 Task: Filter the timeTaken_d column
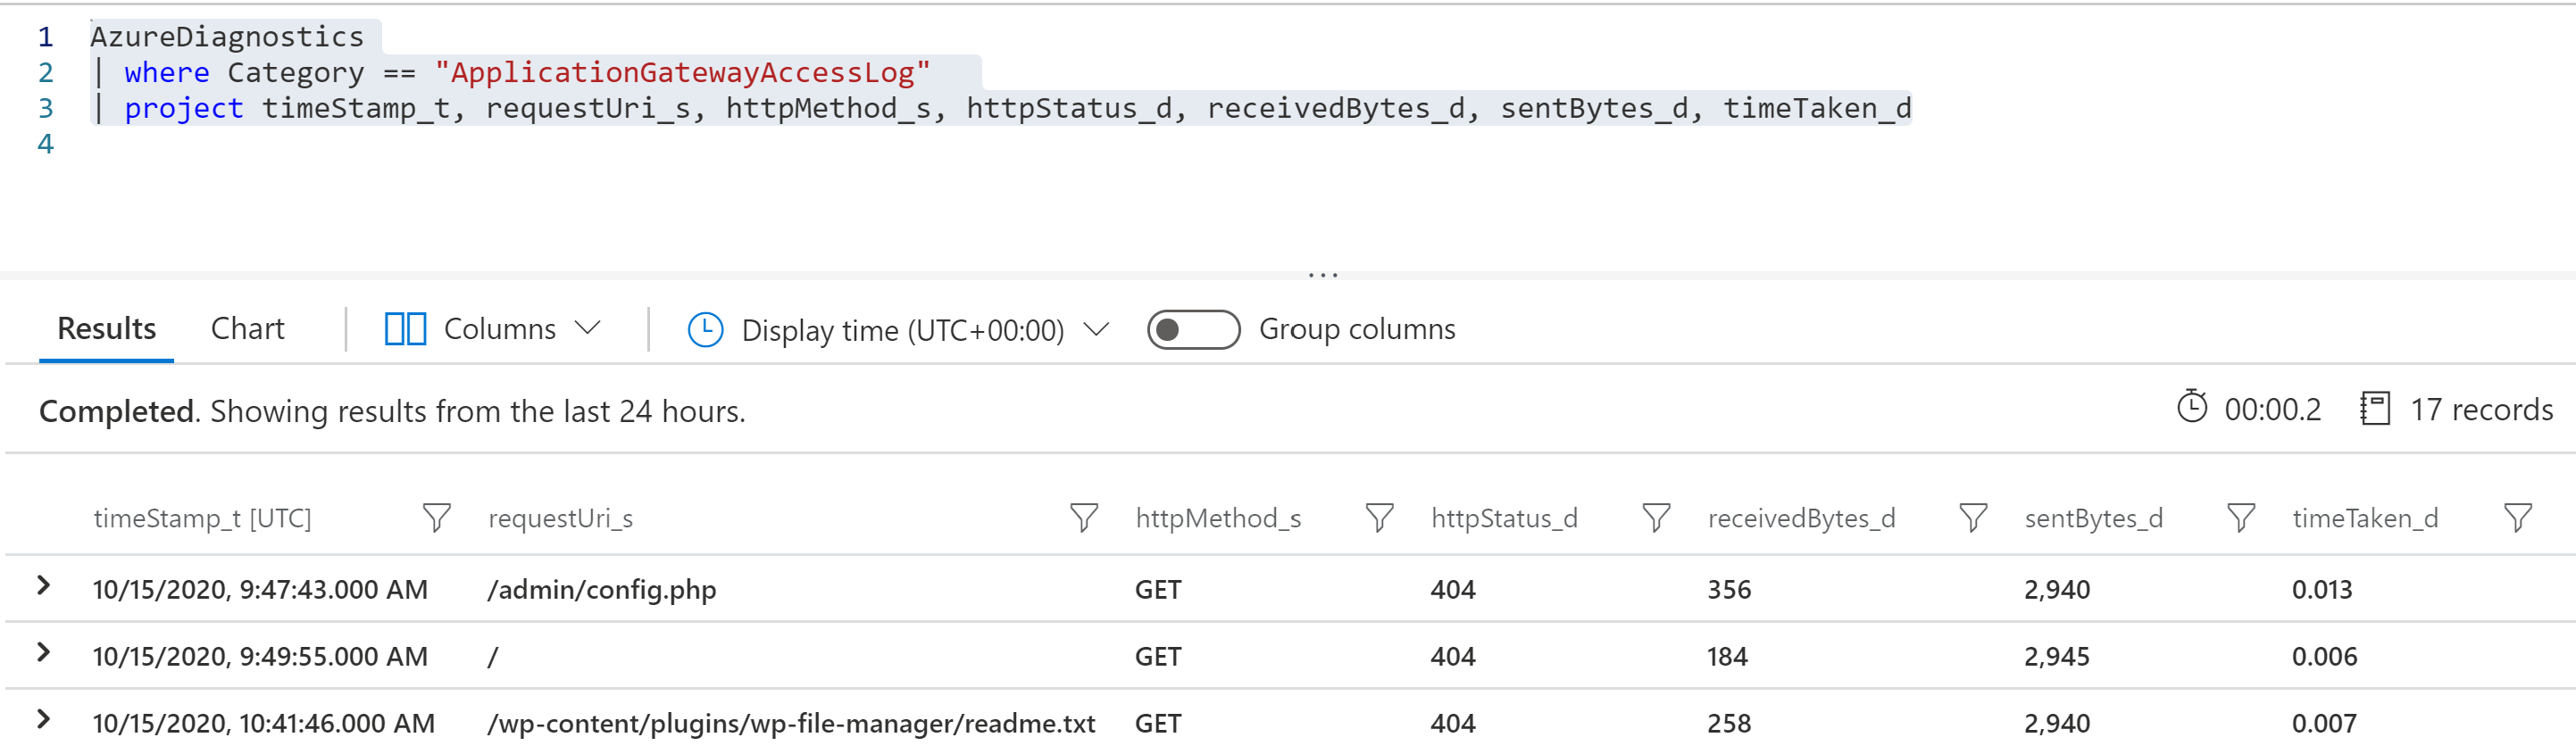coord(2517,518)
